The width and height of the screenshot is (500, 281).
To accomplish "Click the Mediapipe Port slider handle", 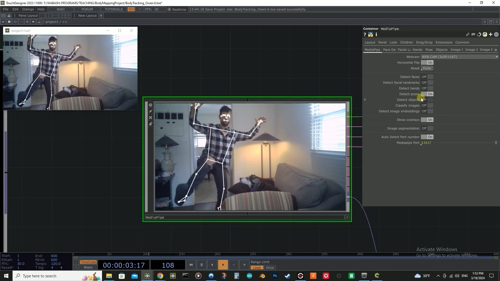I will point(496,143).
